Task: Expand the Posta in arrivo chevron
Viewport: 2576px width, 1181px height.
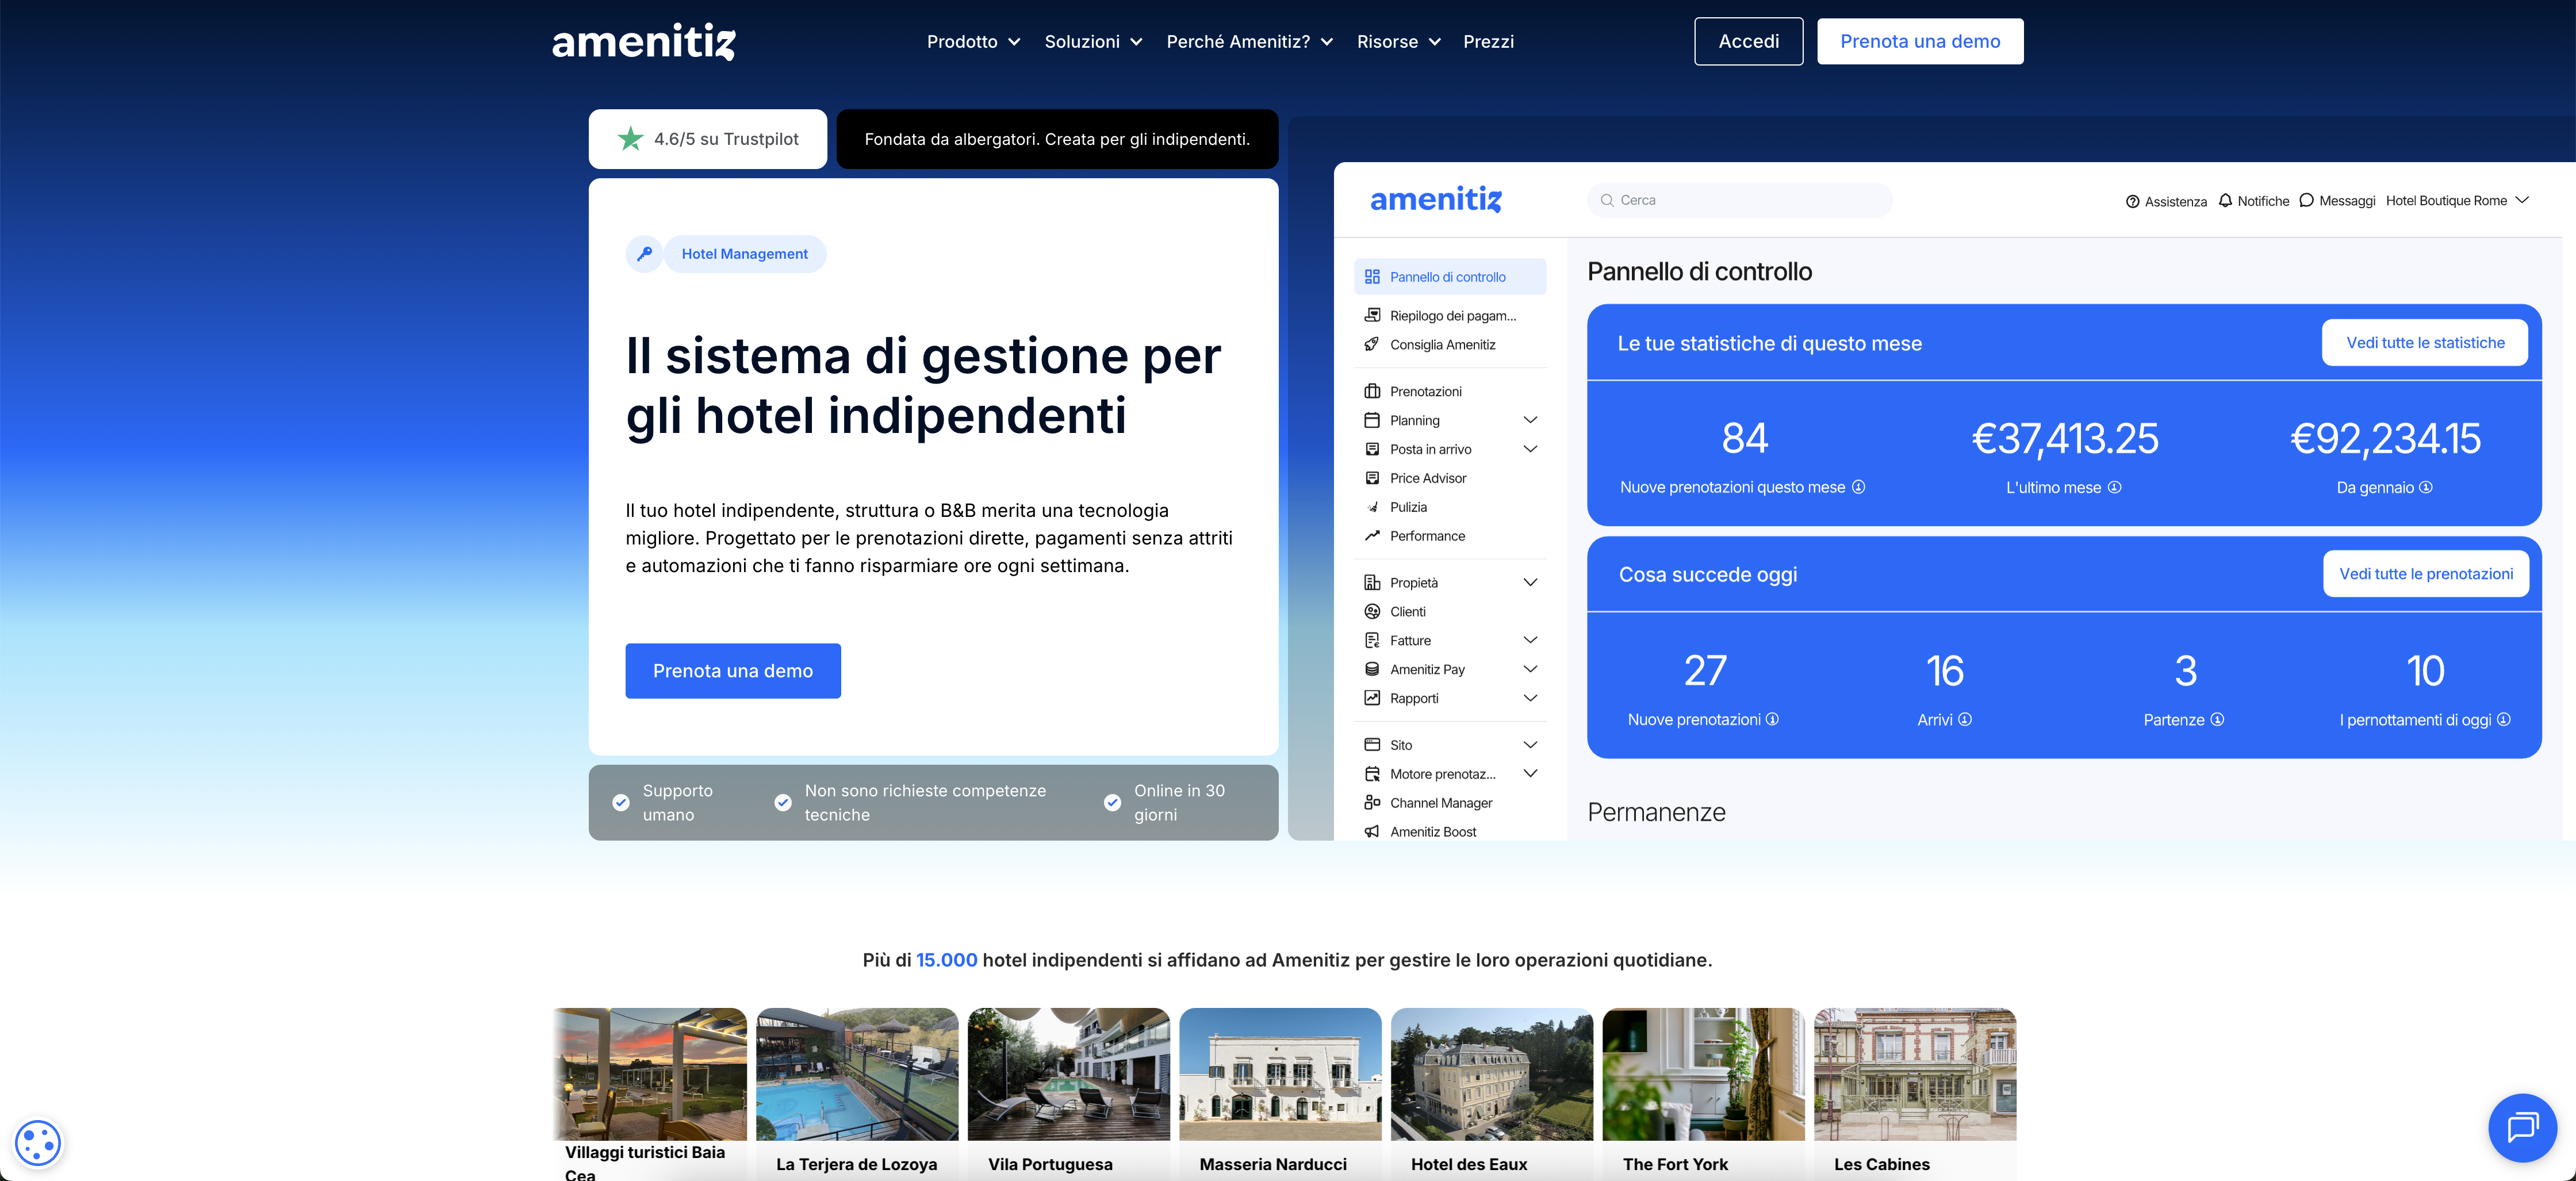Action: pyautogui.click(x=1530, y=449)
